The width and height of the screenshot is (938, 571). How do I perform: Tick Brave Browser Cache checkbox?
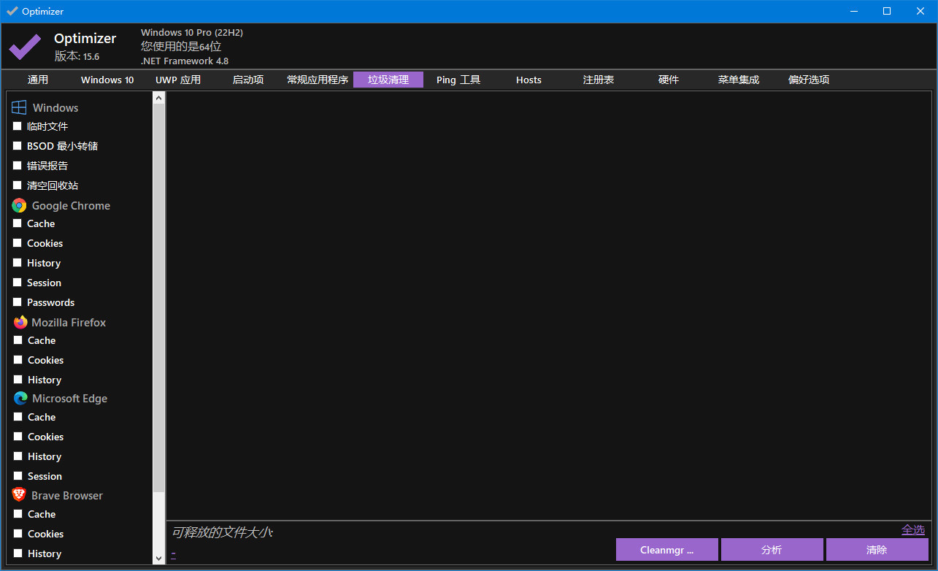click(18, 513)
